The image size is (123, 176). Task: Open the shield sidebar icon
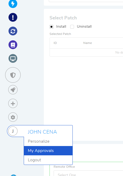pos(13,75)
